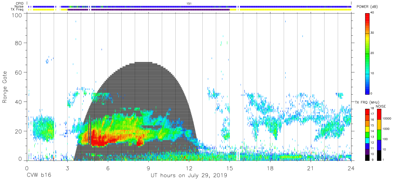Click the NOISE color scale bar
This screenshot has width=395, height=182.
click(379, 134)
